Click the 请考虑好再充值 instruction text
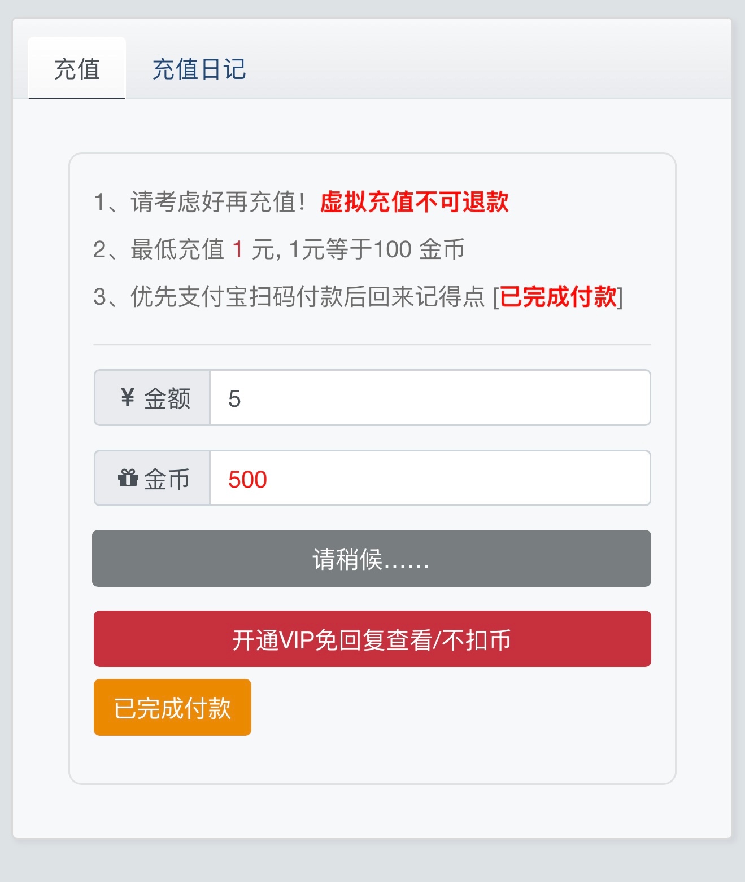Viewport: 745px width, 882px height. (217, 202)
